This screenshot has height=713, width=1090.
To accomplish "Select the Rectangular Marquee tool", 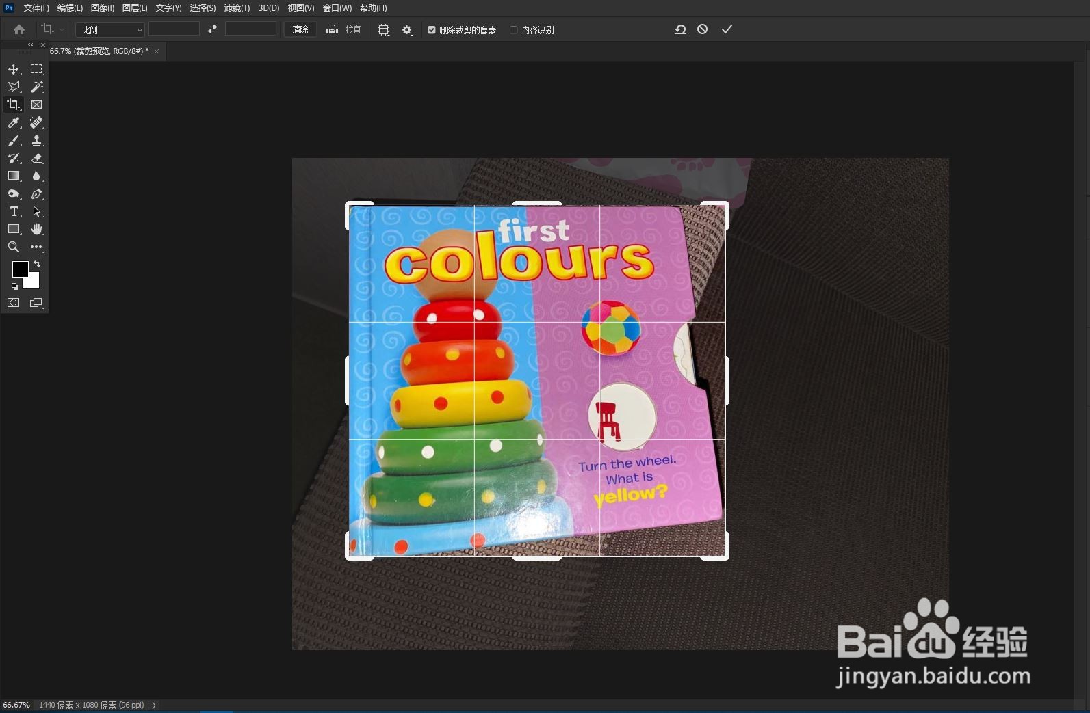I will point(36,69).
